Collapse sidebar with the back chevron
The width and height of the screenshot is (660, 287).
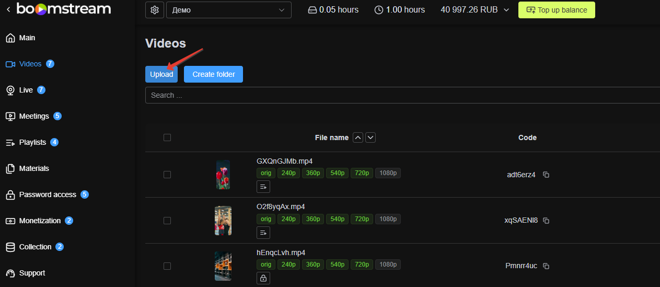[8, 9]
